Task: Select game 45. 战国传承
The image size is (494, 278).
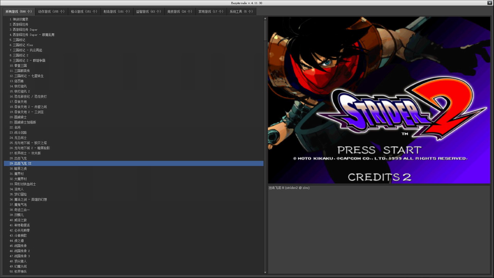Action: click(134, 246)
